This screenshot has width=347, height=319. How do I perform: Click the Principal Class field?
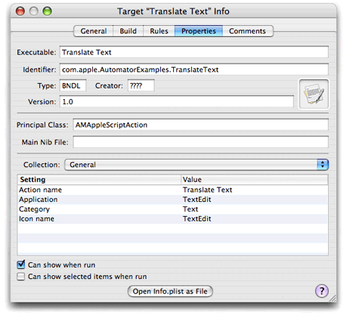click(200, 125)
